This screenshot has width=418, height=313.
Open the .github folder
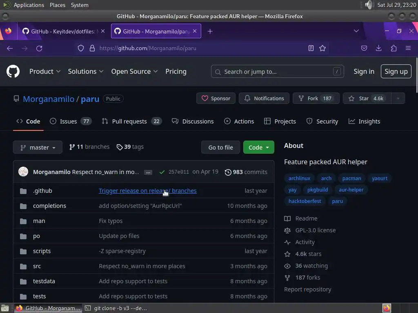coord(42,191)
